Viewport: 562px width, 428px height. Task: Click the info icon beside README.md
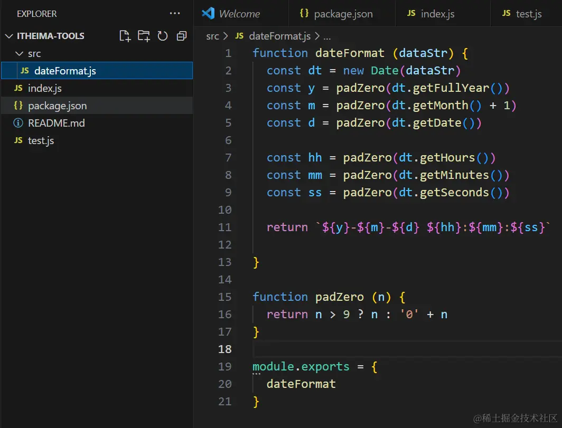pos(18,123)
